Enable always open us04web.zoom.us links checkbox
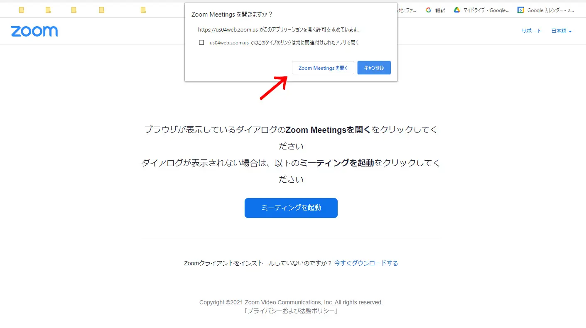 pos(201,42)
